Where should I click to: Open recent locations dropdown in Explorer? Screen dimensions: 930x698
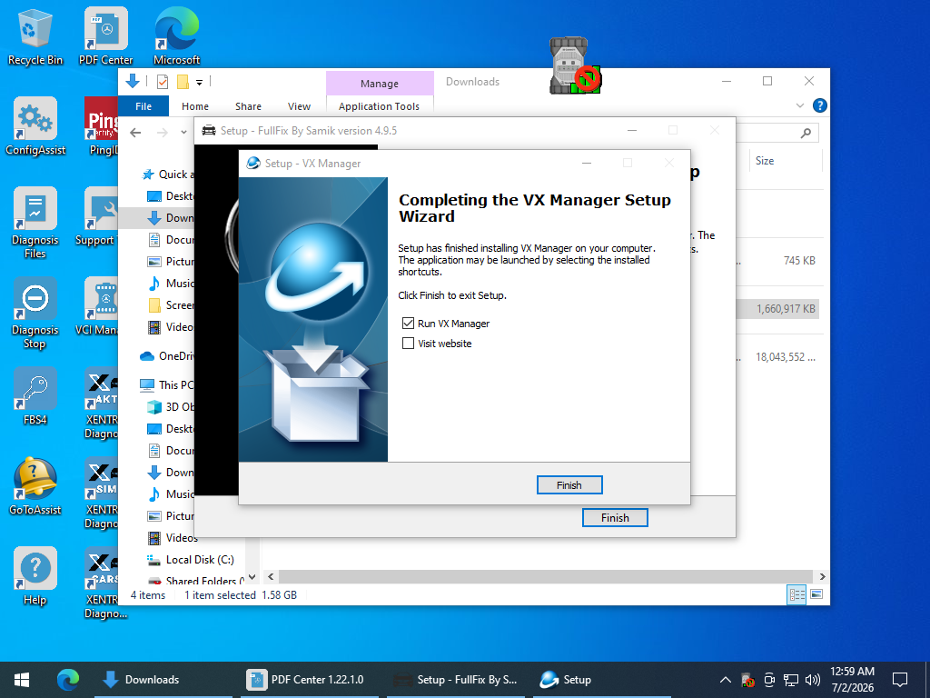[183, 133]
